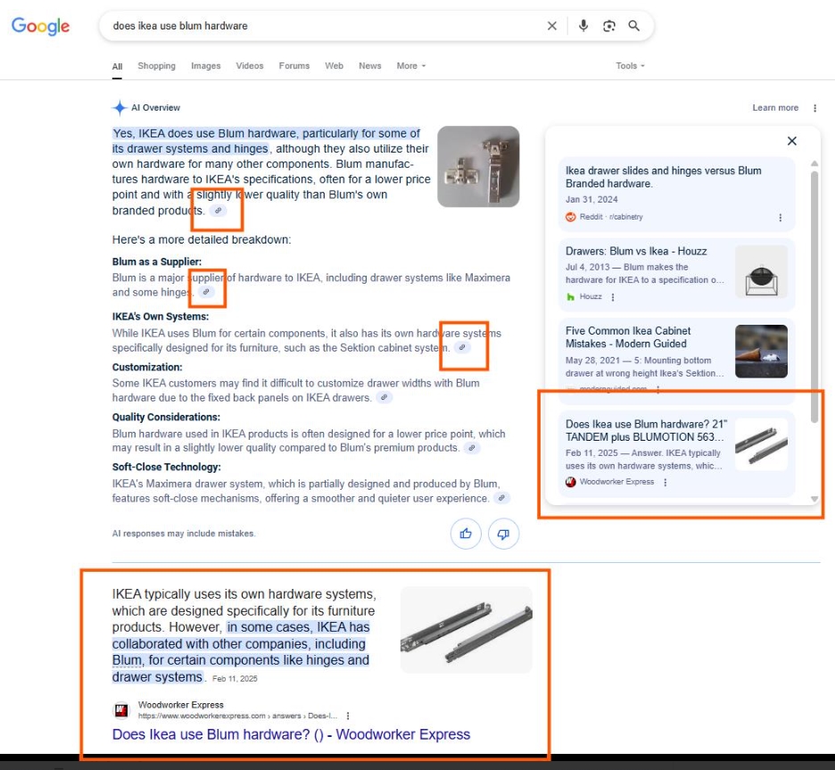Close the sources side panel
The width and height of the screenshot is (835, 770).
[791, 141]
